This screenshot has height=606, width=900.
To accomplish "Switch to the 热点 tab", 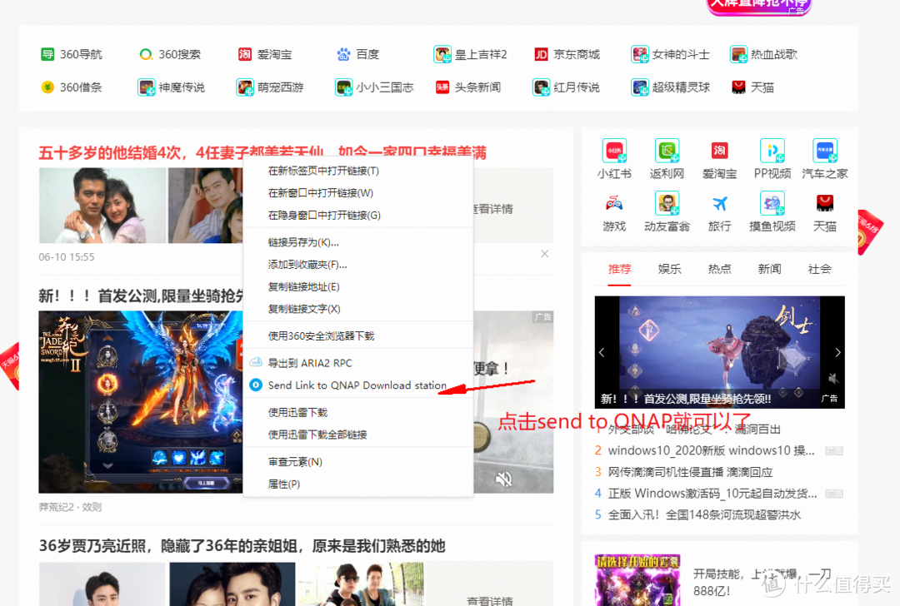I will [719, 269].
